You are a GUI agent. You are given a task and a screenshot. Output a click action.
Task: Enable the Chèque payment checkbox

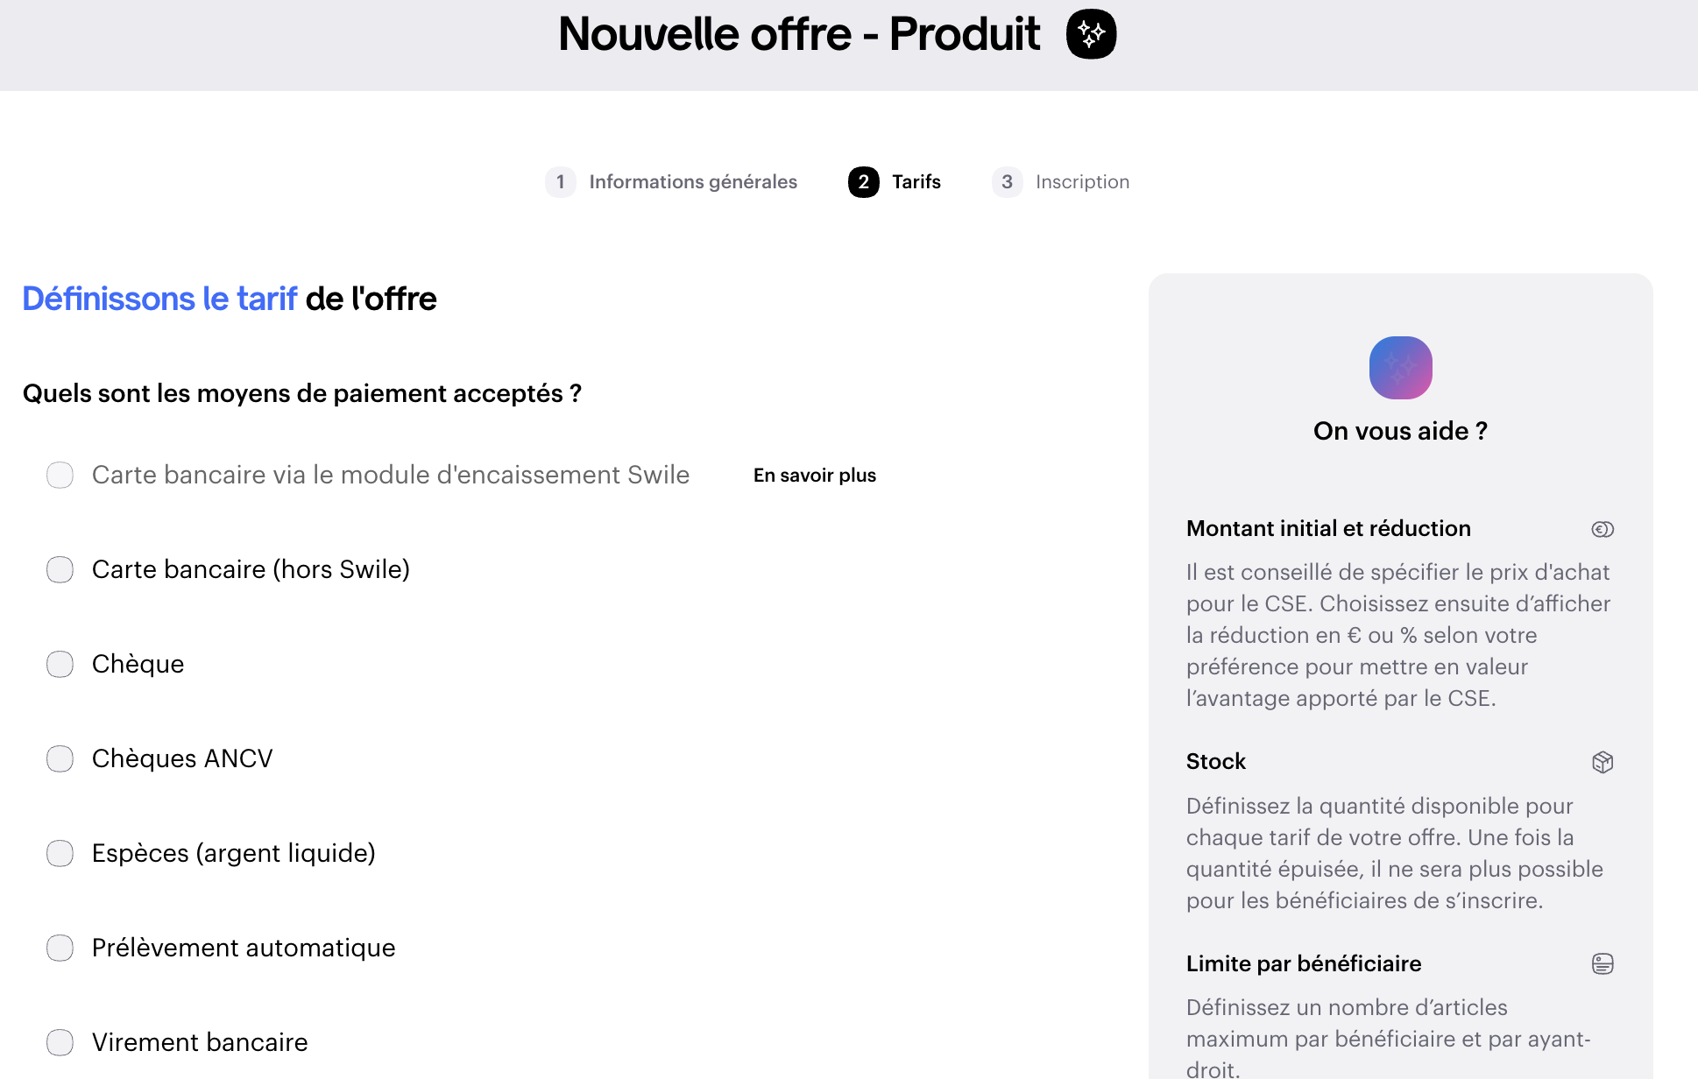point(60,665)
